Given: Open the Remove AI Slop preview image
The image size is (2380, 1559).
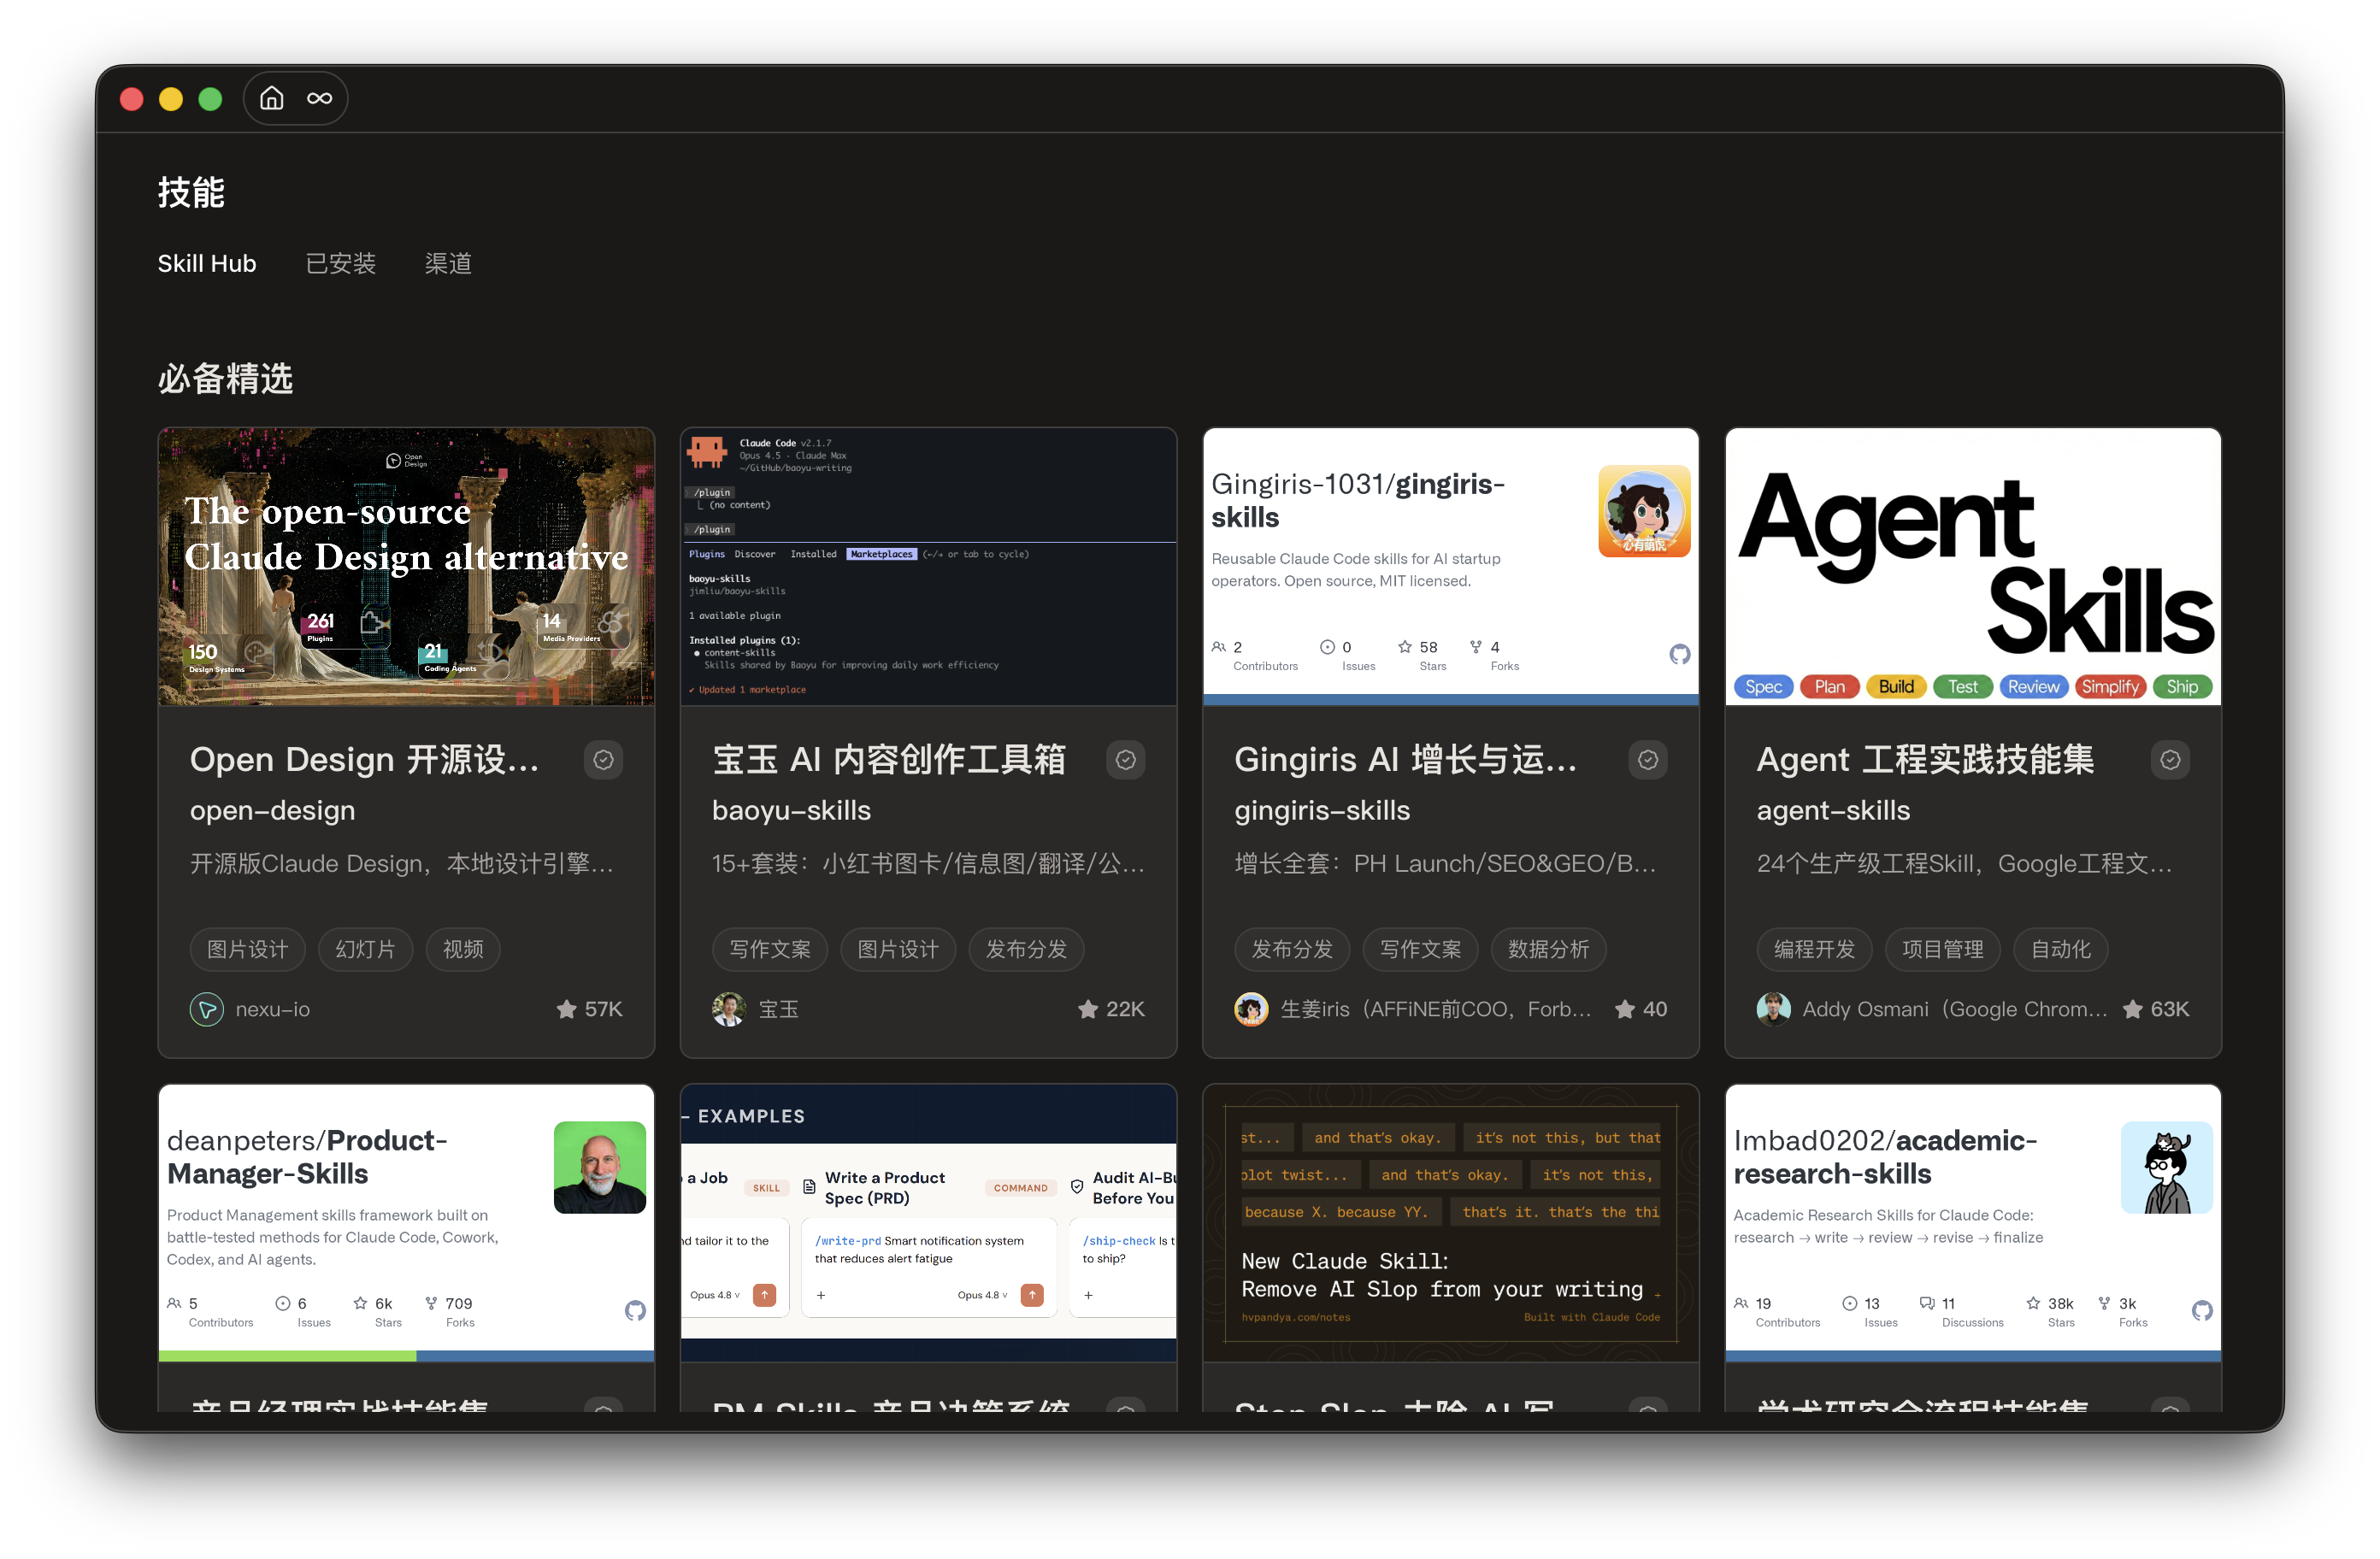Looking at the screenshot, I should (1451, 1223).
